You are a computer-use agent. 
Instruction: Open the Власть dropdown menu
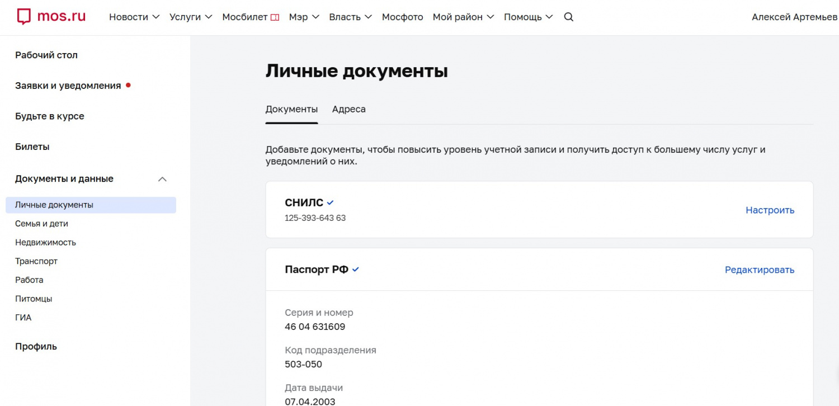tap(350, 17)
